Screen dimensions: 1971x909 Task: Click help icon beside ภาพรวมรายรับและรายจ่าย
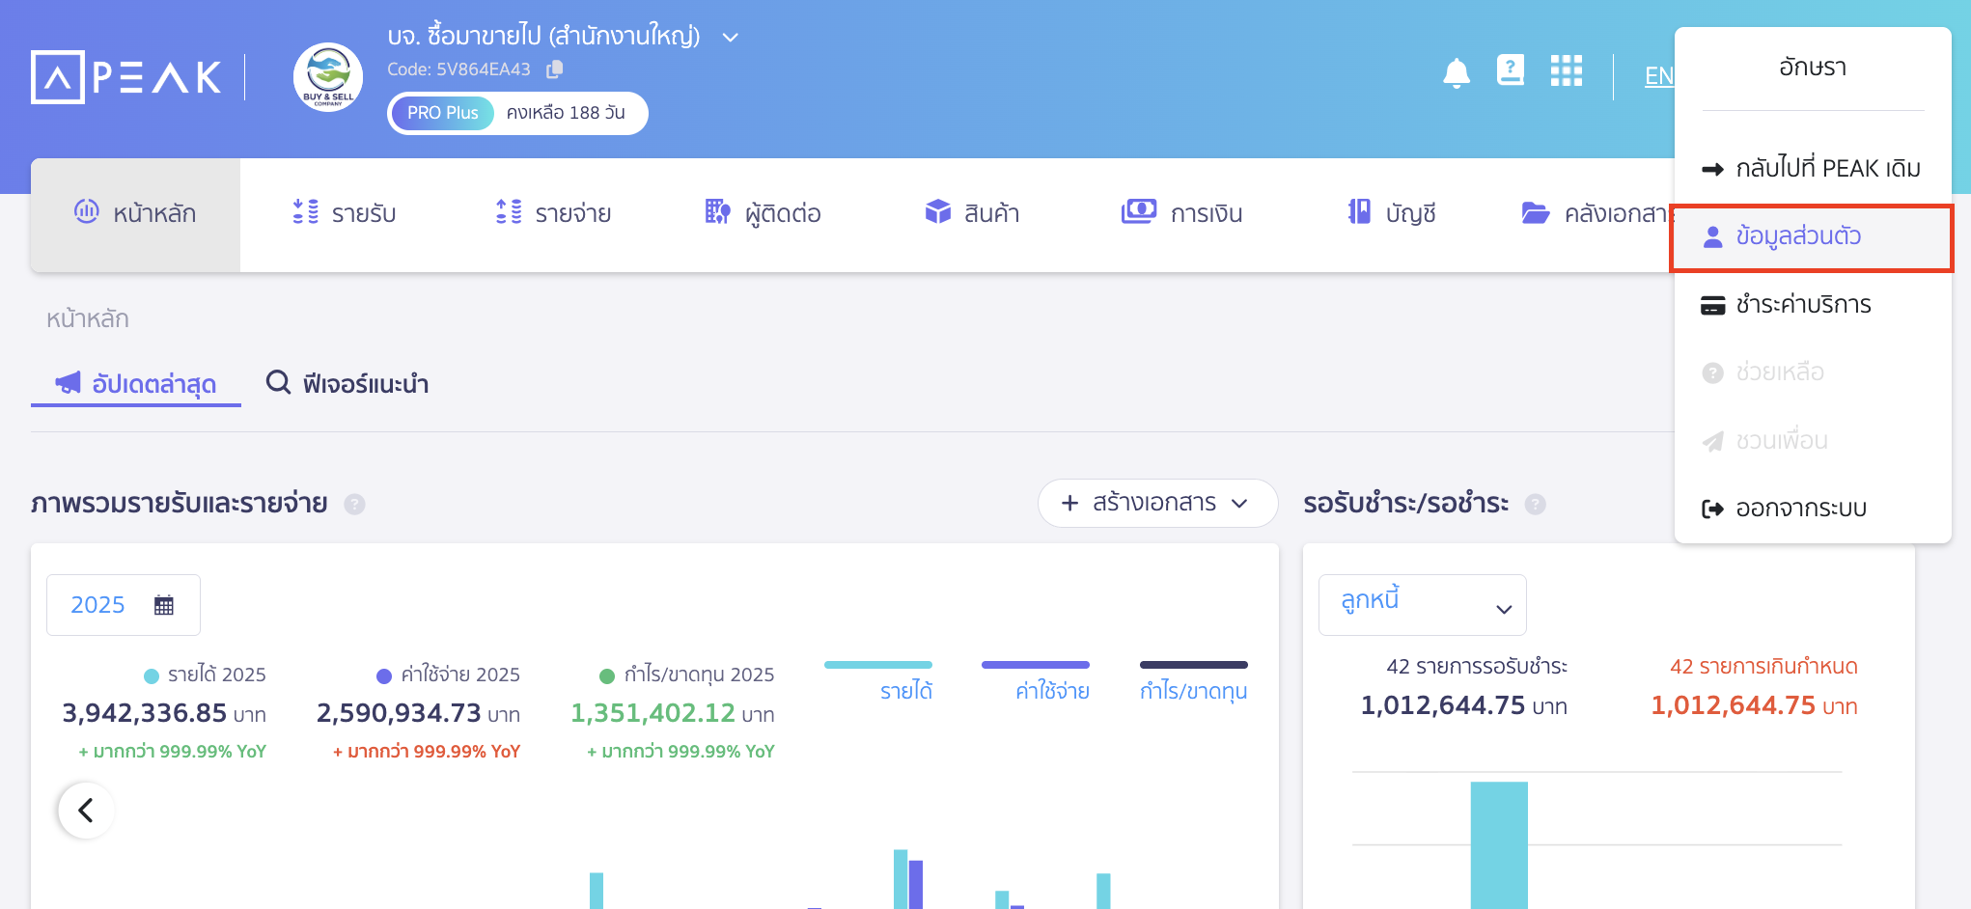(354, 505)
